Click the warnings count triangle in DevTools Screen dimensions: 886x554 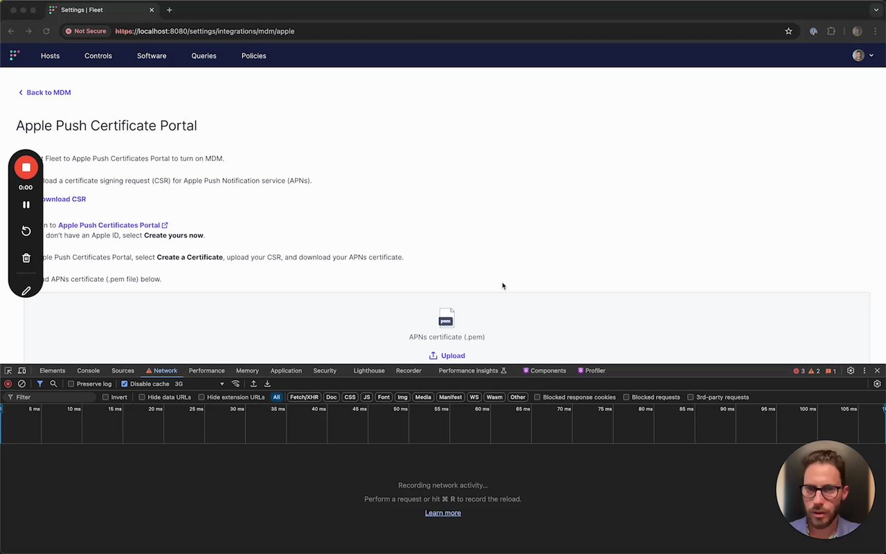point(815,370)
